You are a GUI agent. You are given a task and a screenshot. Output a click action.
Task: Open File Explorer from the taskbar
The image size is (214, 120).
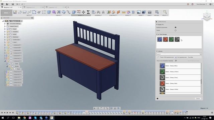(19, 118)
